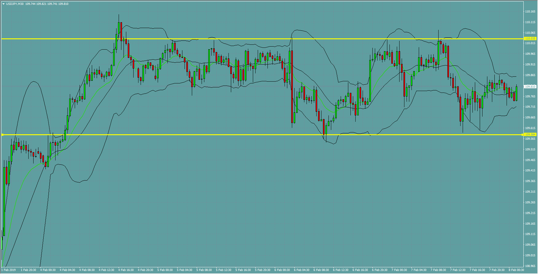Screen dimensions: 538x274
Task: Click the '4 Feb 20:30' time label
Action: [145, 270]
